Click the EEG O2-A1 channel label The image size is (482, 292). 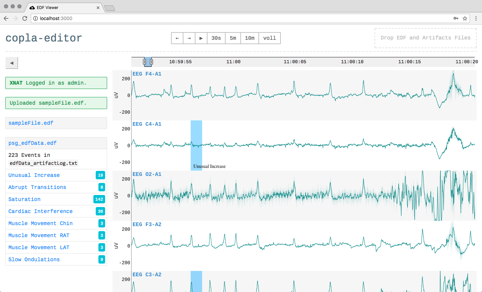[x=147, y=174]
